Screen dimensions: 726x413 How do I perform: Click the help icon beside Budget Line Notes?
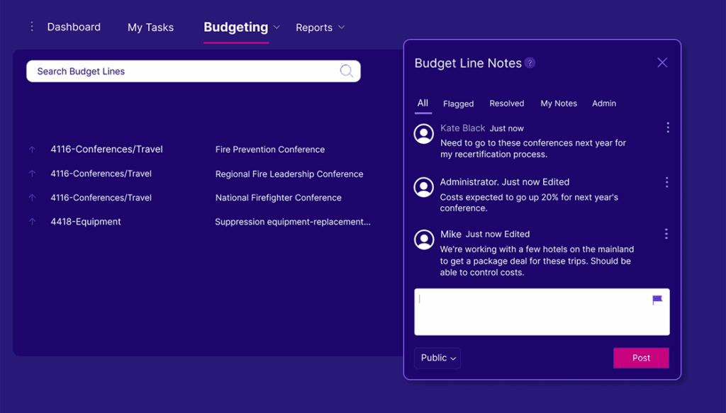(x=530, y=63)
